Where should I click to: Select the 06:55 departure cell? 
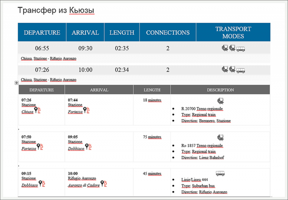click(x=42, y=48)
